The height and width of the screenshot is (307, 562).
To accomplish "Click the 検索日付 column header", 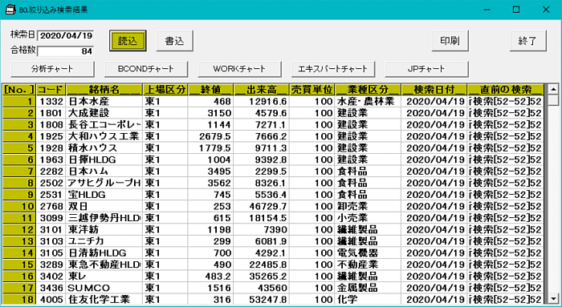I will coord(434,90).
